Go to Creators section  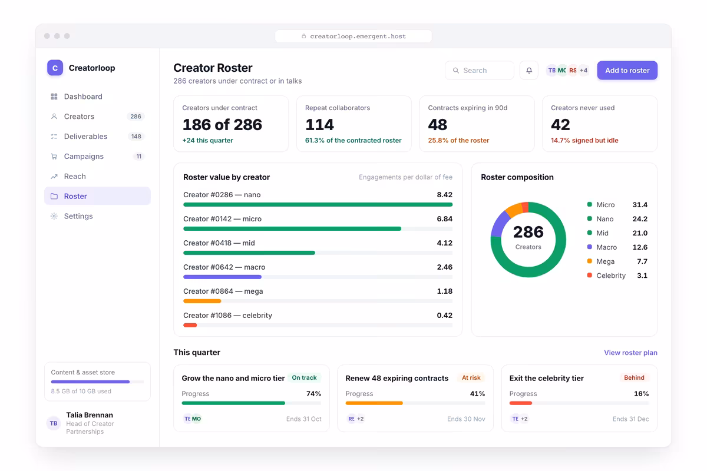click(97, 117)
